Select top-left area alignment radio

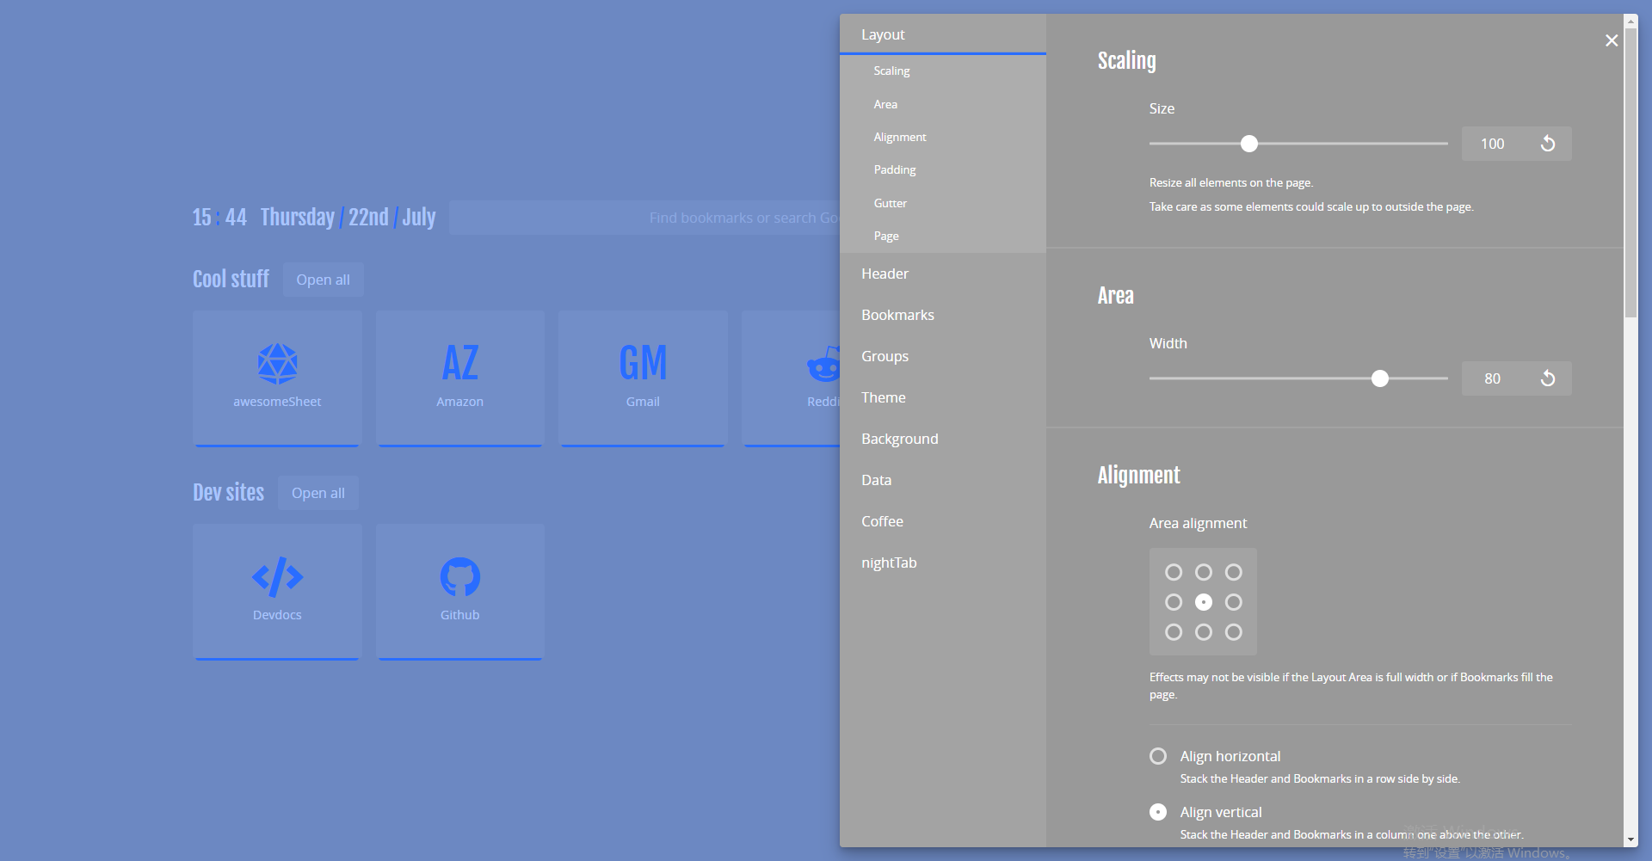pos(1174,572)
